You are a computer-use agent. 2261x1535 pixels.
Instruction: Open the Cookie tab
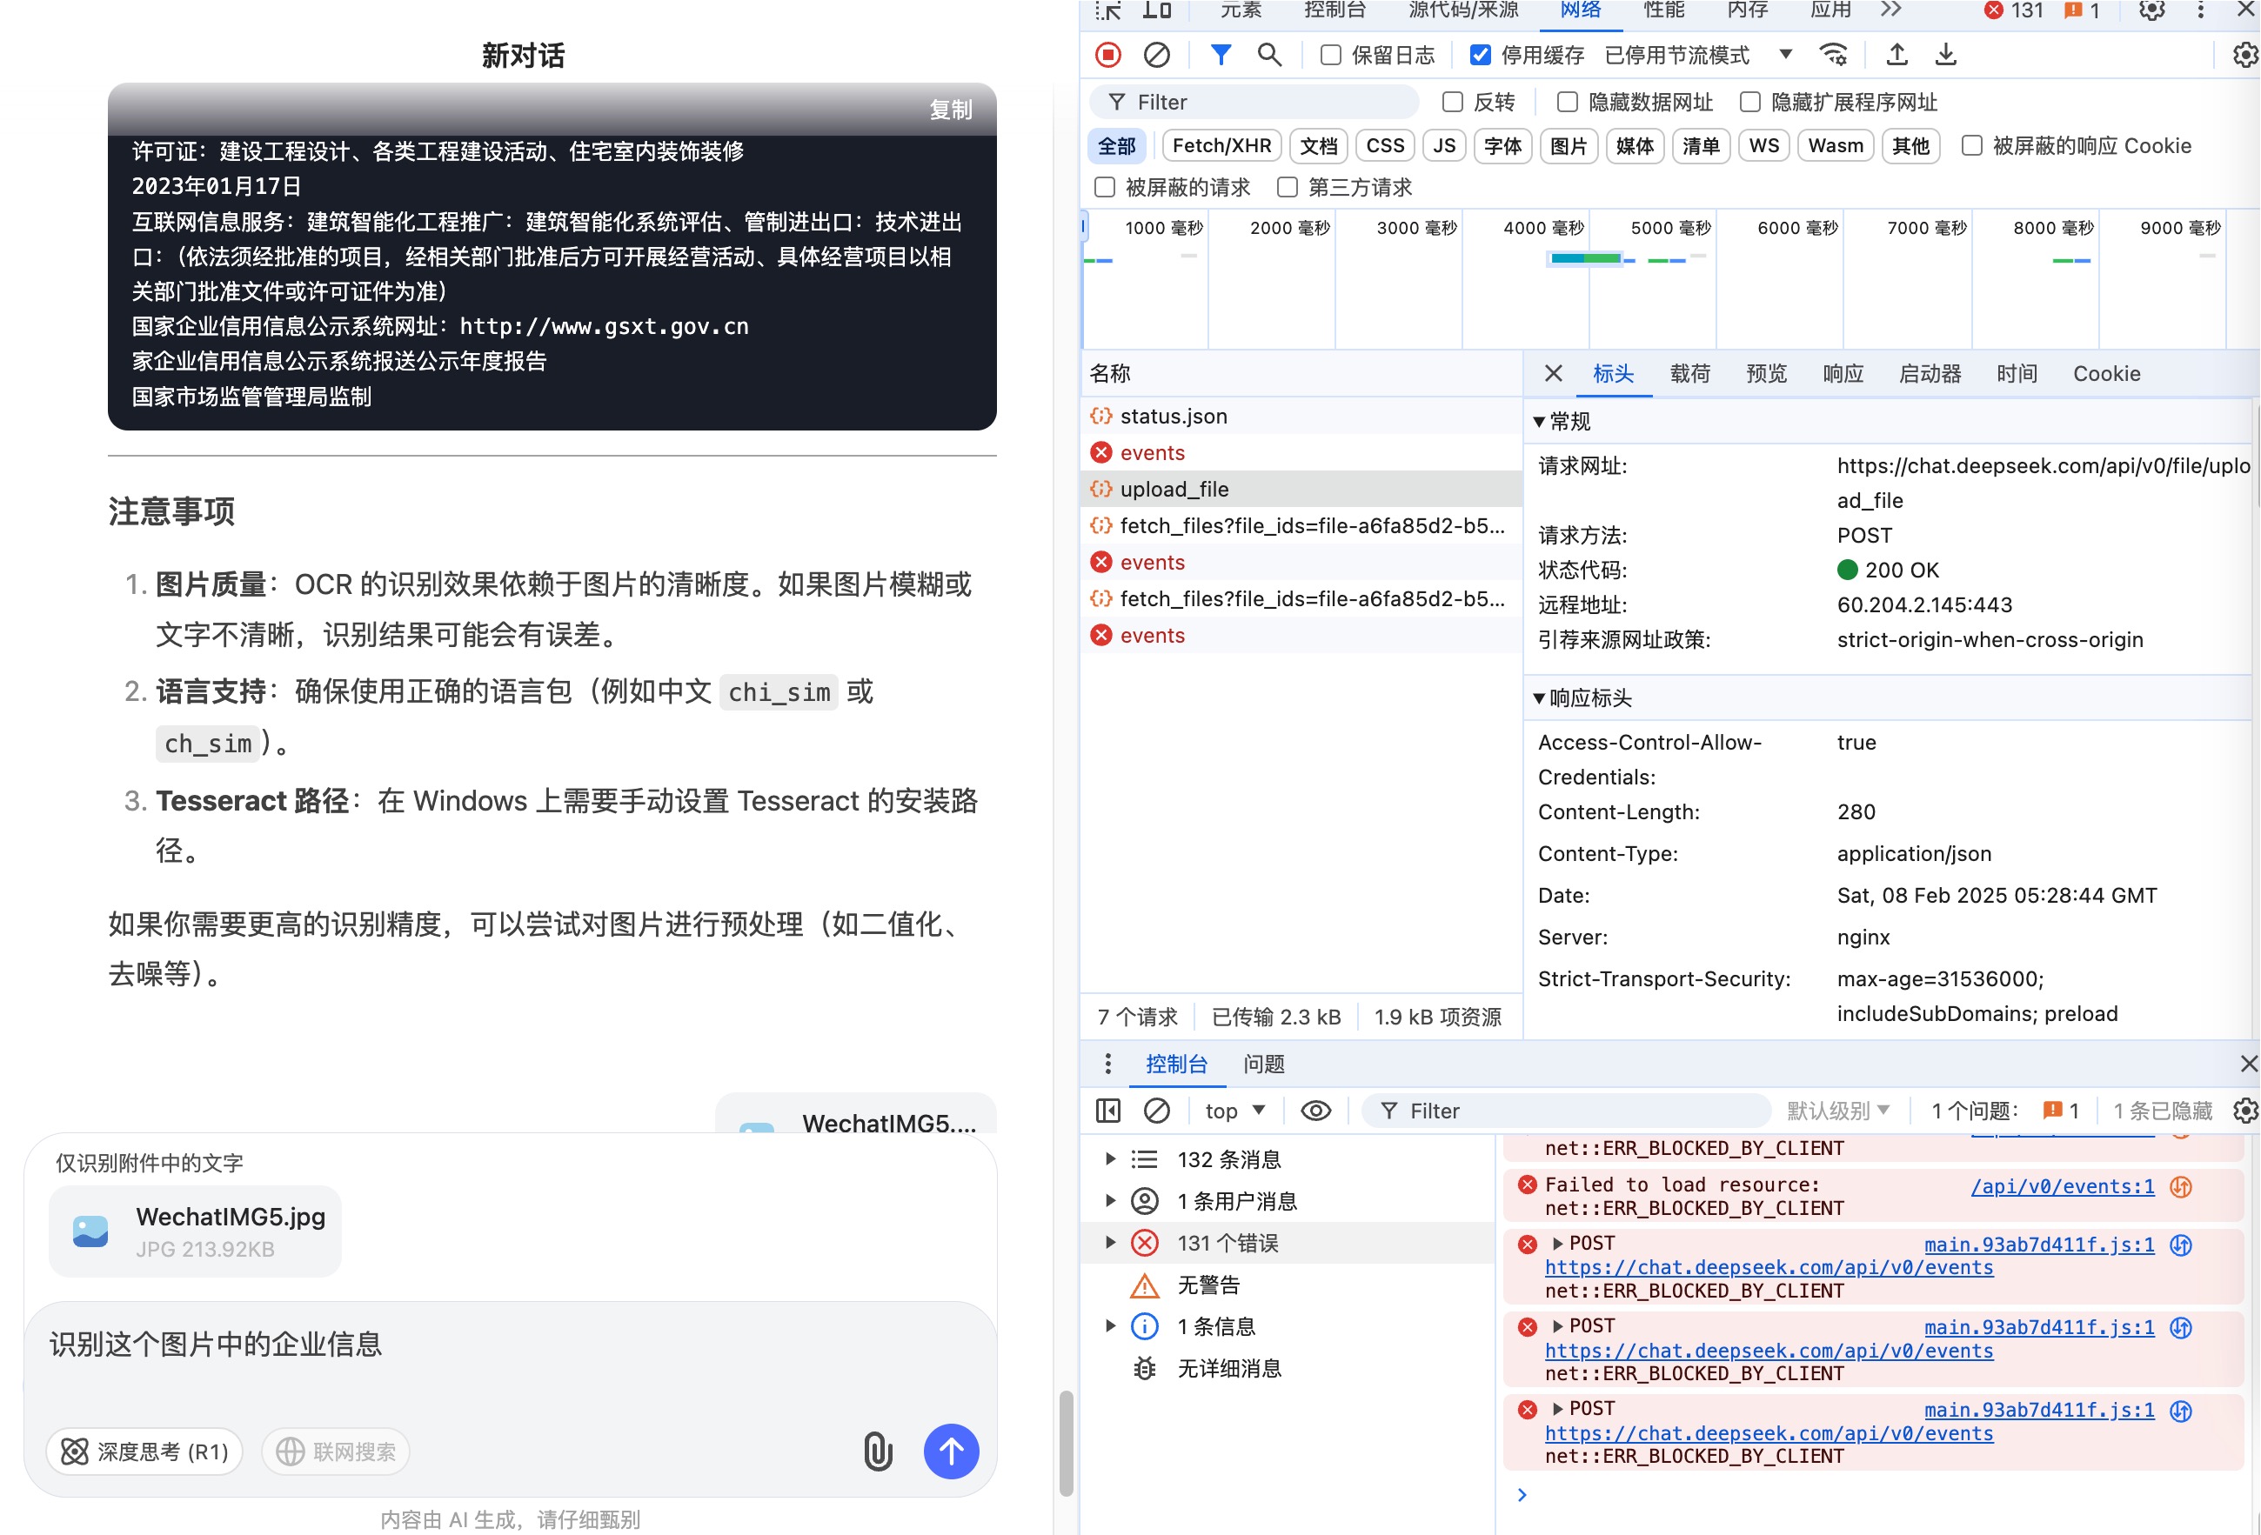click(2106, 374)
